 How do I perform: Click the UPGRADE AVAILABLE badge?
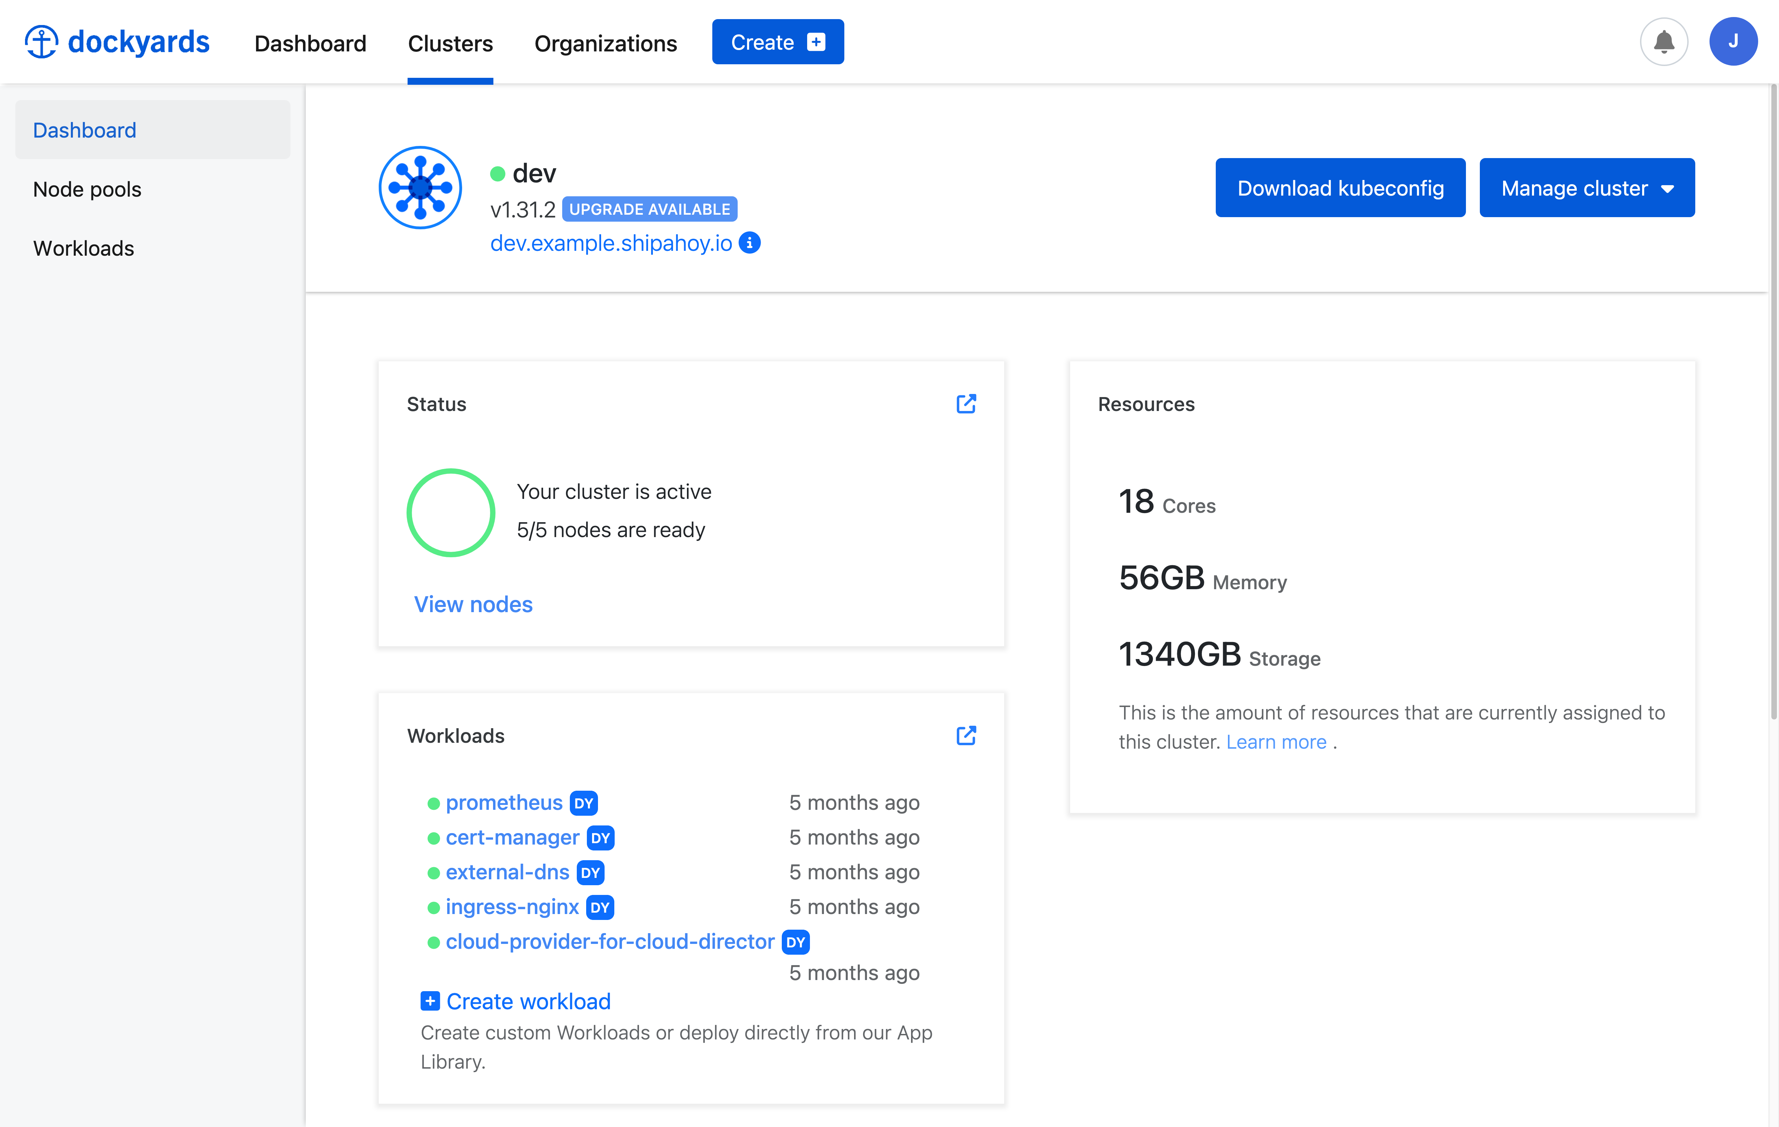click(x=649, y=209)
